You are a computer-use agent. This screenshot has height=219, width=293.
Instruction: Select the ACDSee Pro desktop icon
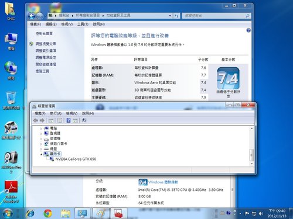[x=11, y=162]
